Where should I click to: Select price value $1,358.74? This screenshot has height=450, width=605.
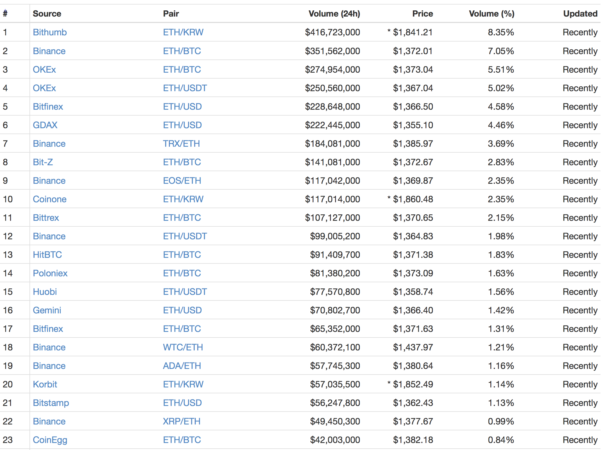413,292
